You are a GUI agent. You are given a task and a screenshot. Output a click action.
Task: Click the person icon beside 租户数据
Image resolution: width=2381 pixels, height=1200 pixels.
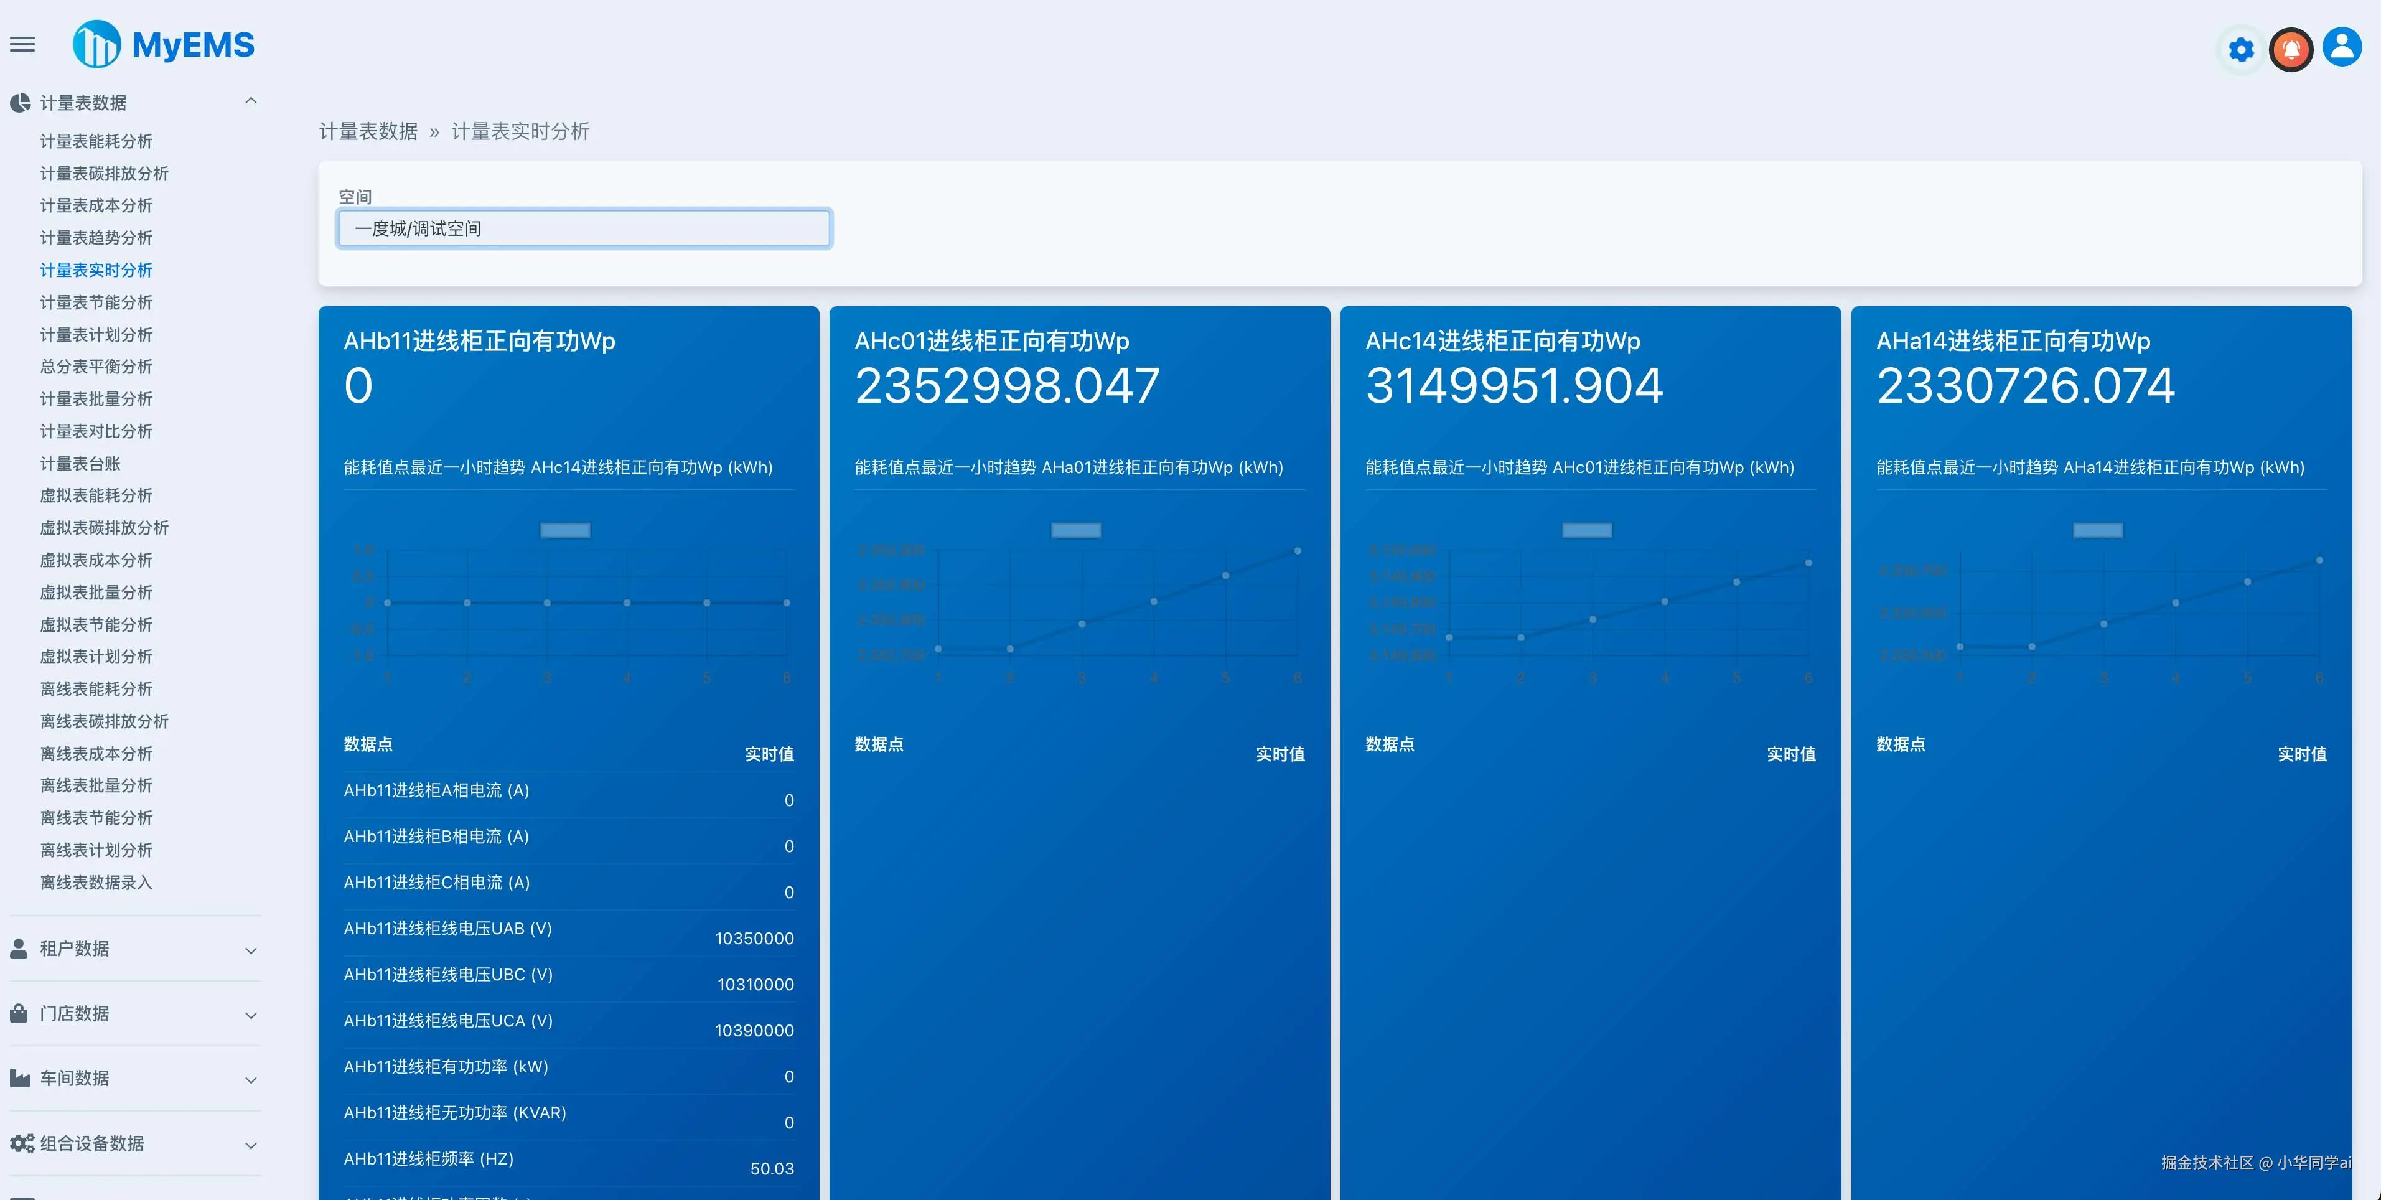[x=19, y=949]
